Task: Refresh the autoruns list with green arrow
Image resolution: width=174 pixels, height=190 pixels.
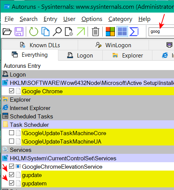Action: click(x=33, y=32)
